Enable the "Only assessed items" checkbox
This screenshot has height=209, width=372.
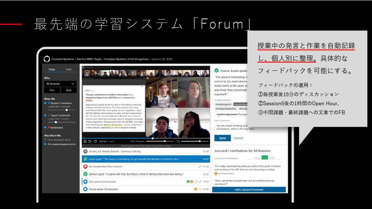[46, 140]
